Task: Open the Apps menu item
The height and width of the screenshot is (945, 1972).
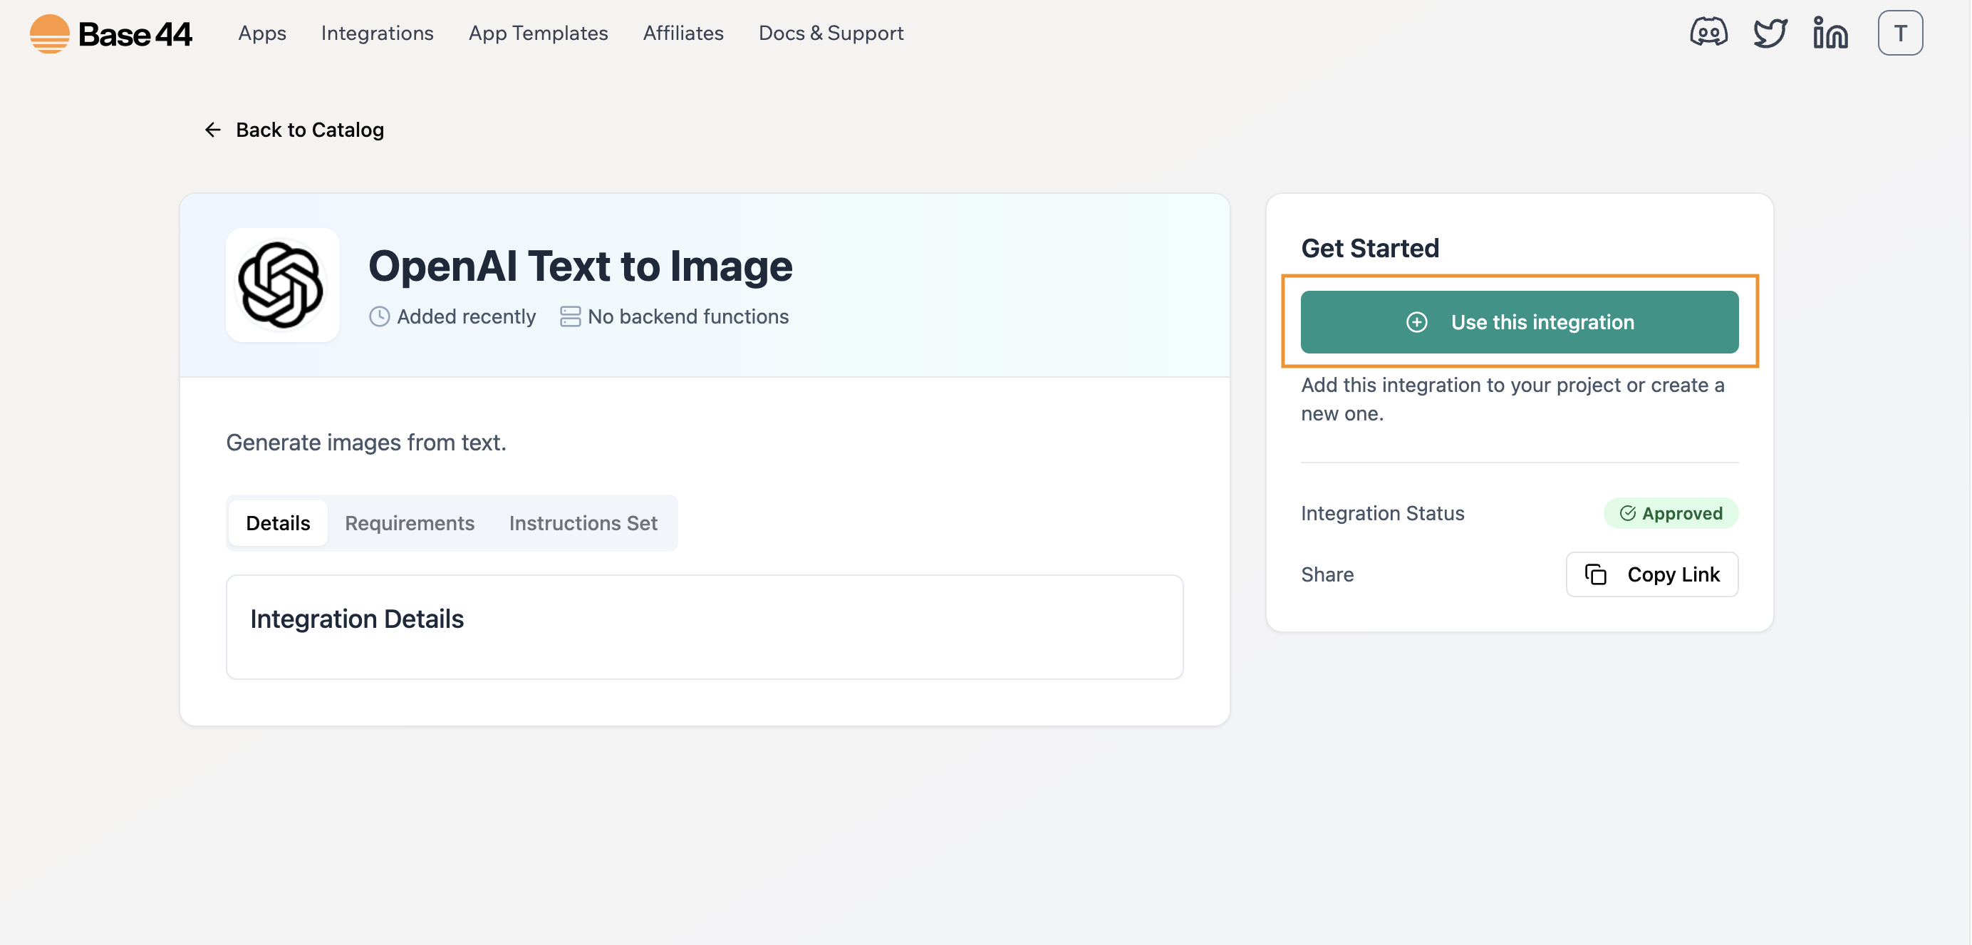Action: point(261,33)
